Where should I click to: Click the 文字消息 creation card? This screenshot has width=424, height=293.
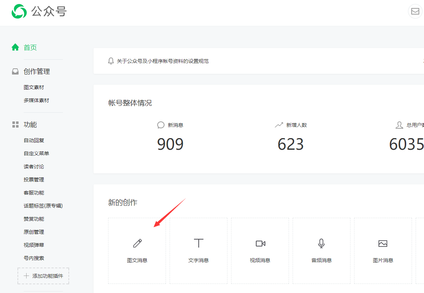tap(198, 251)
